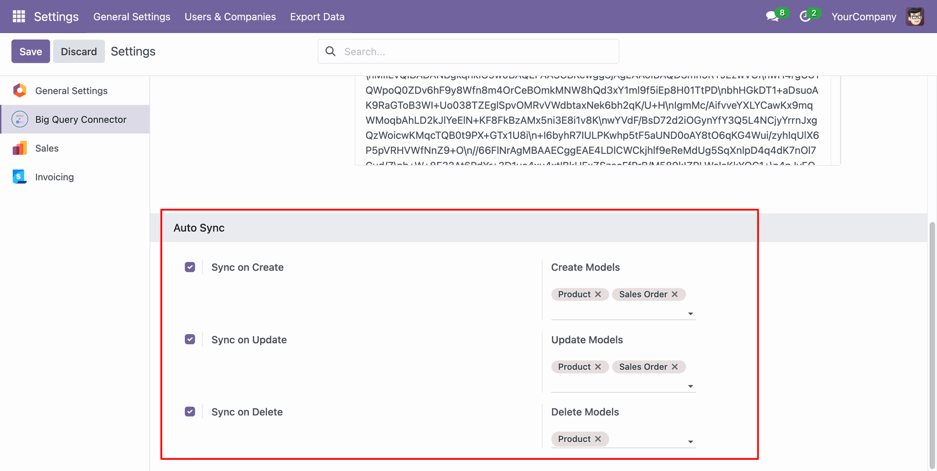Open the Invoicing settings icon
The width and height of the screenshot is (937, 471).
tap(20, 177)
